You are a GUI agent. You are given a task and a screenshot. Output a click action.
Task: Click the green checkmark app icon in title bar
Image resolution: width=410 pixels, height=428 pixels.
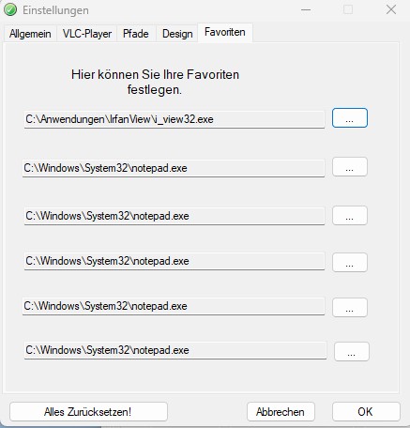[10, 9]
